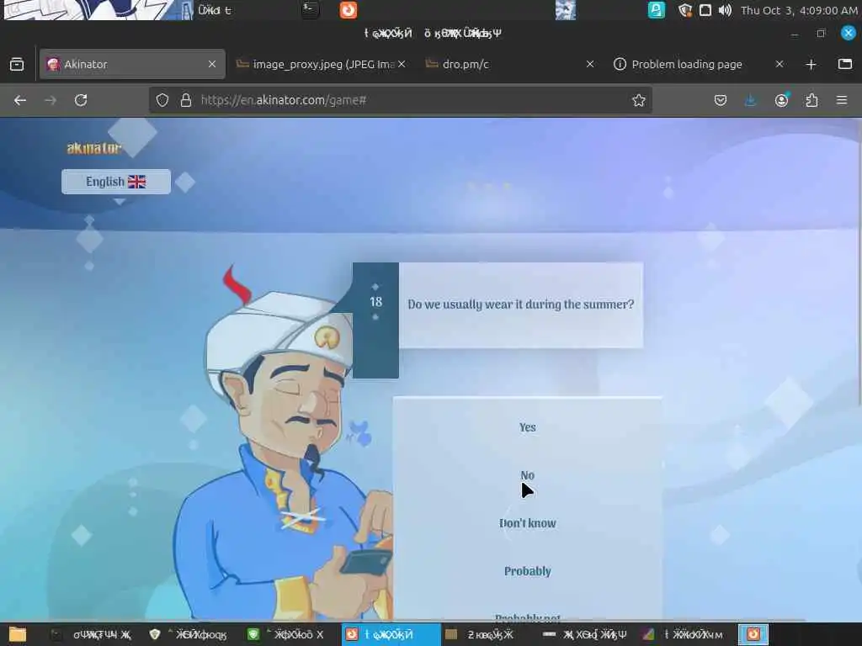This screenshot has width=862, height=646.
Task: Open the sidebar panel icon in the tab bar
Action: (845, 64)
